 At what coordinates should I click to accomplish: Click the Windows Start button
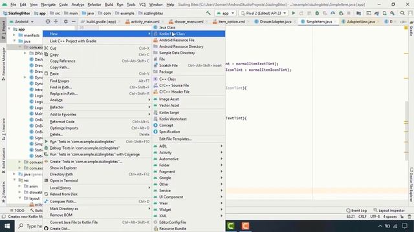point(7,226)
